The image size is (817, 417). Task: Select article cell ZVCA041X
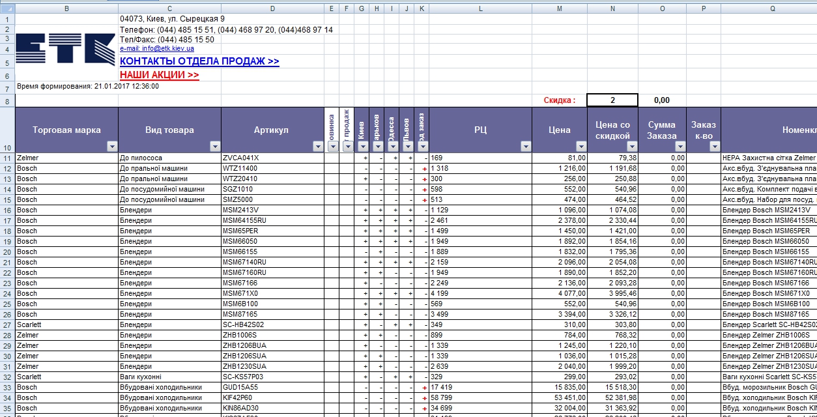point(272,158)
